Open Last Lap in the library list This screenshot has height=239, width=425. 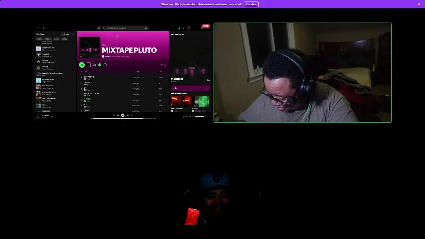pyautogui.click(x=55, y=68)
